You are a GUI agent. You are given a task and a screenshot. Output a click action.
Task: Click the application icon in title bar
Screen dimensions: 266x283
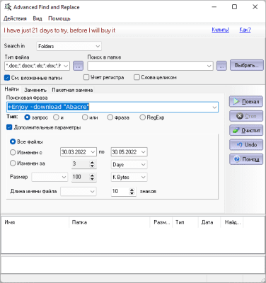point(8,7)
